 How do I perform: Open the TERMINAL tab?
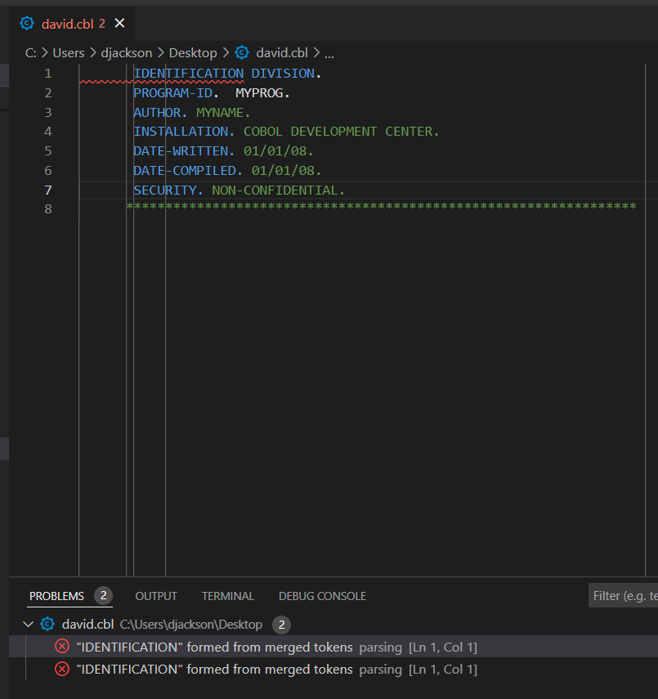pyautogui.click(x=227, y=596)
